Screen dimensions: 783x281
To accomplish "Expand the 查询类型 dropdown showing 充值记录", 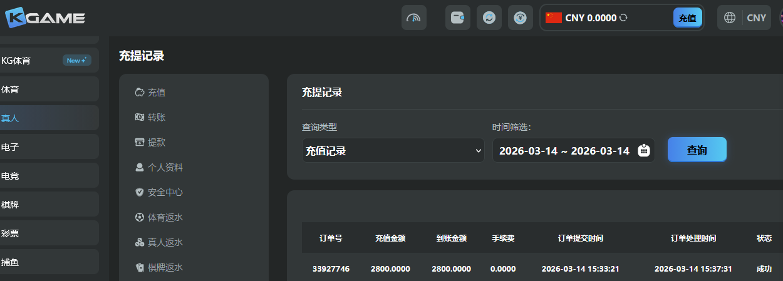I will [393, 151].
